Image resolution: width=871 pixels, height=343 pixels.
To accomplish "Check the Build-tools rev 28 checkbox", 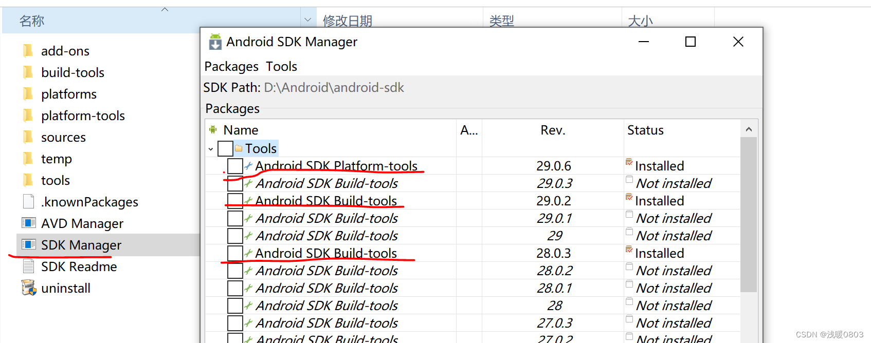I will tap(235, 306).
